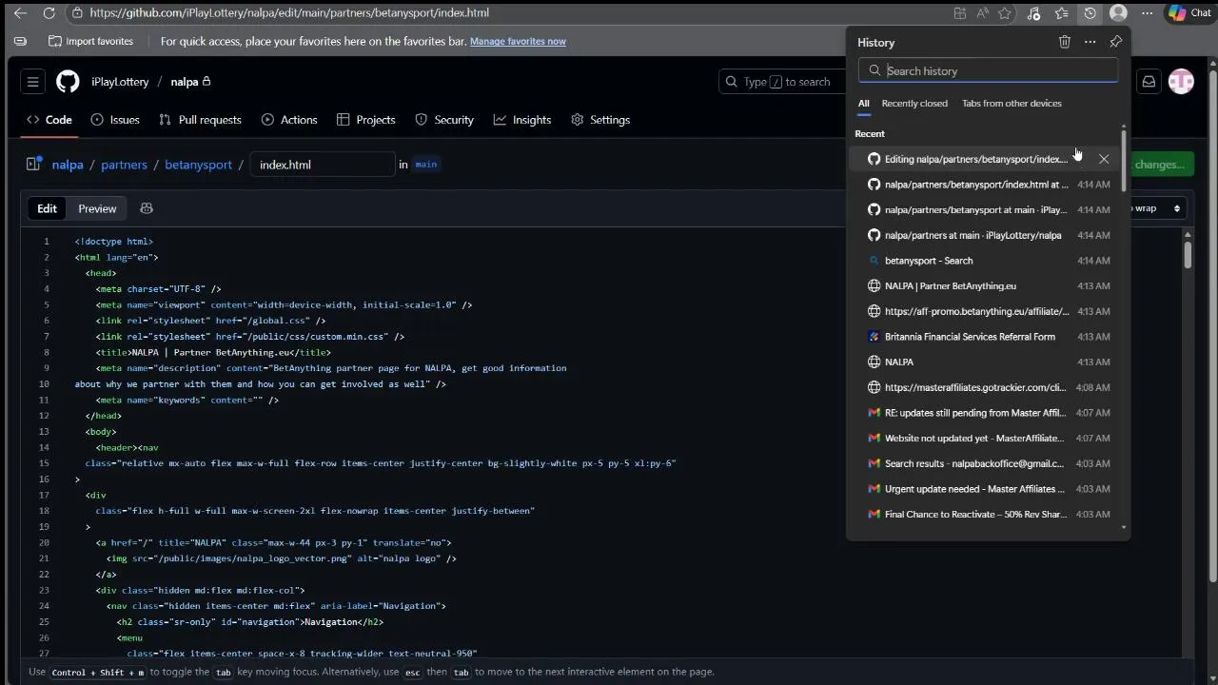The width and height of the screenshot is (1218, 685).
Task: Open the read aloud icon in the address bar
Action: point(983,13)
